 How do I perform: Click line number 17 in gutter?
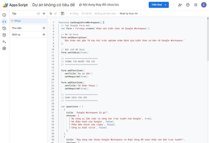point(53,71)
